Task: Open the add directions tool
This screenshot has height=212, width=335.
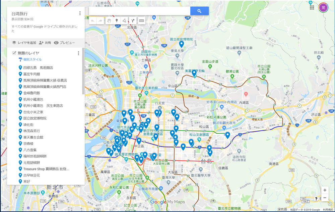Action: click(x=132, y=21)
